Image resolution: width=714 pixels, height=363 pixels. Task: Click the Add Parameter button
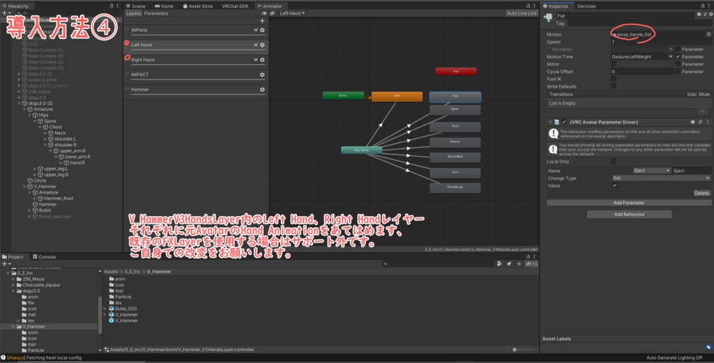pos(628,203)
